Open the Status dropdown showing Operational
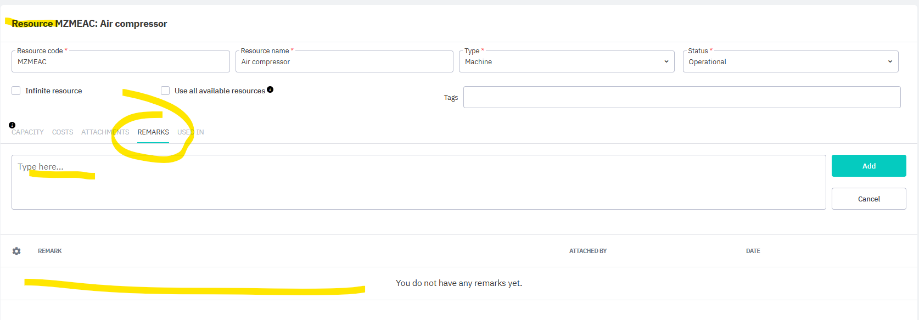Screen dimensions: 919x320 pyautogui.click(x=790, y=62)
